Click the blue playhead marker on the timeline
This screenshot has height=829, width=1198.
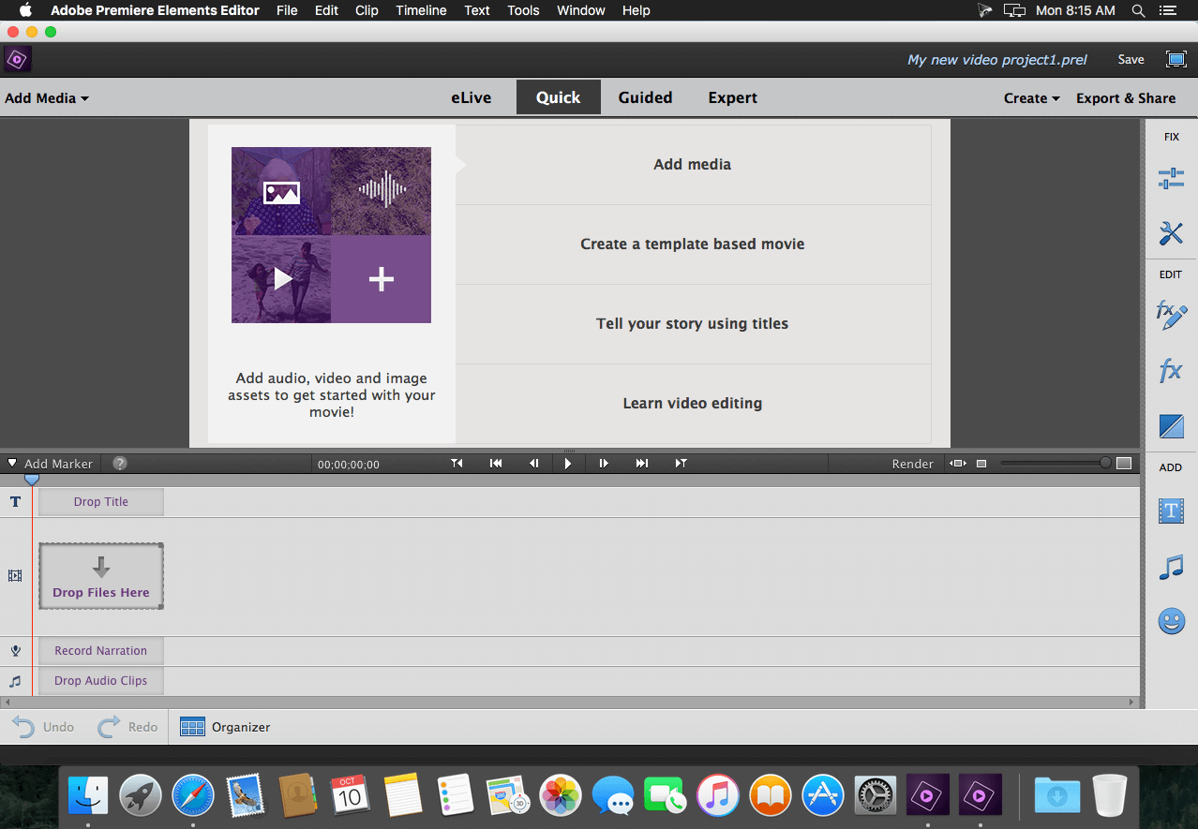(32, 479)
